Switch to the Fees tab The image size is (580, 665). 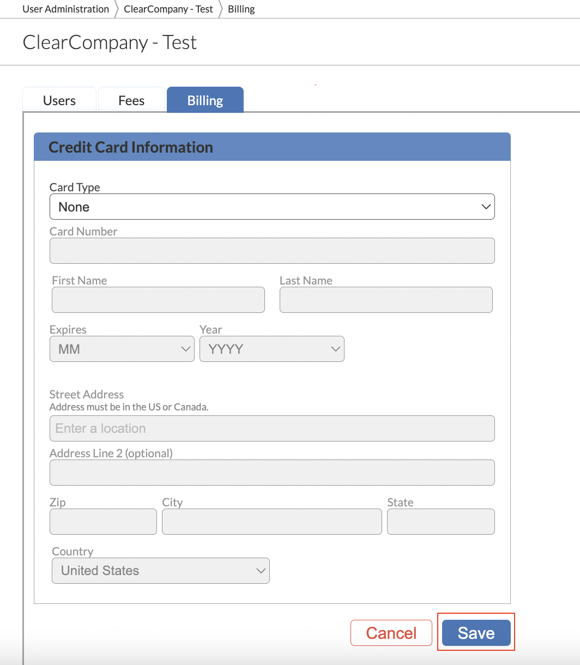tap(131, 100)
